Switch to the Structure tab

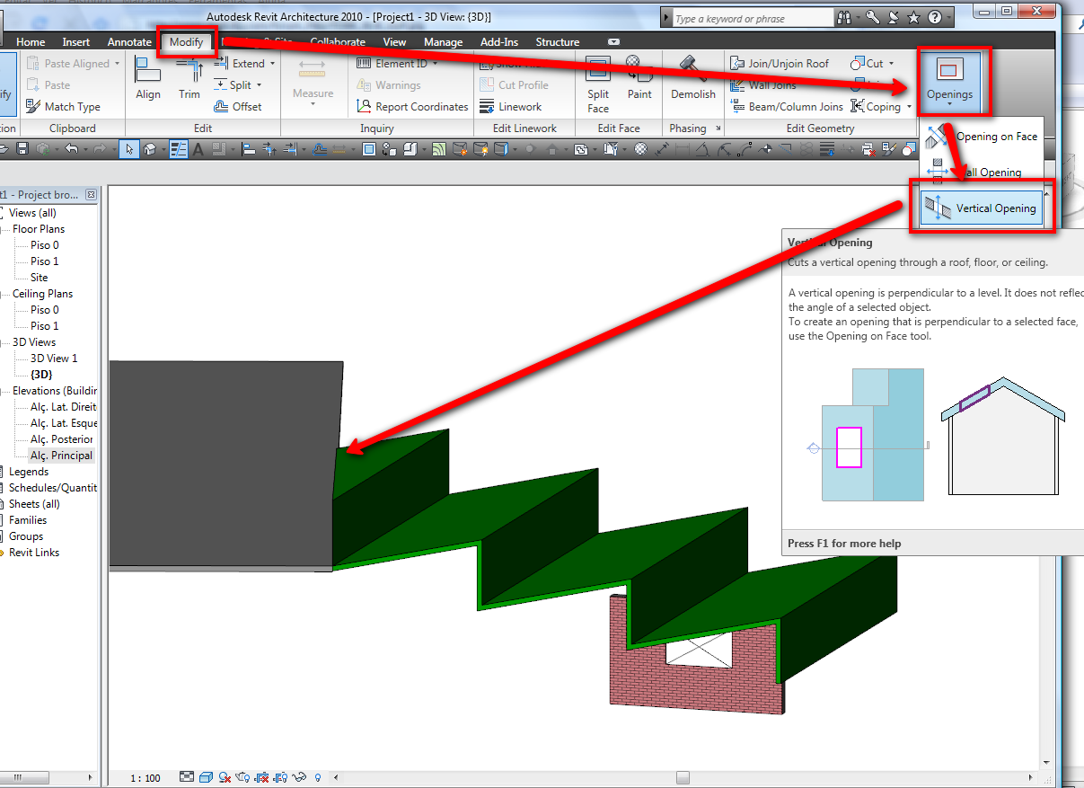pyautogui.click(x=558, y=42)
